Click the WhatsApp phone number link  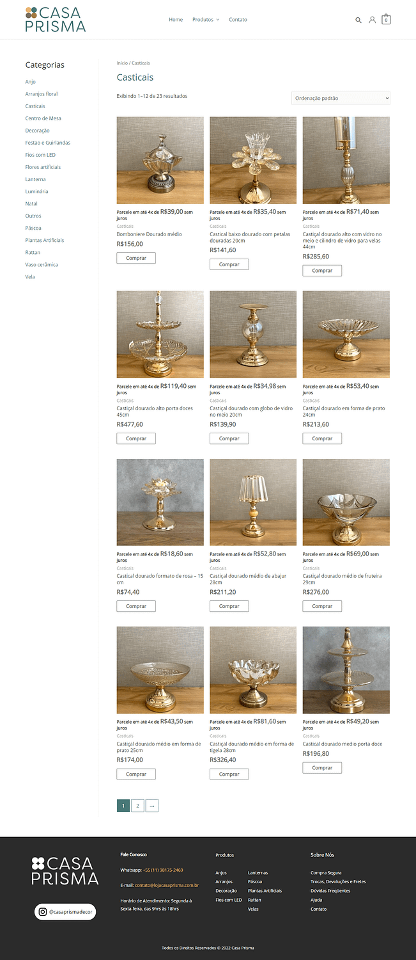[x=163, y=870]
